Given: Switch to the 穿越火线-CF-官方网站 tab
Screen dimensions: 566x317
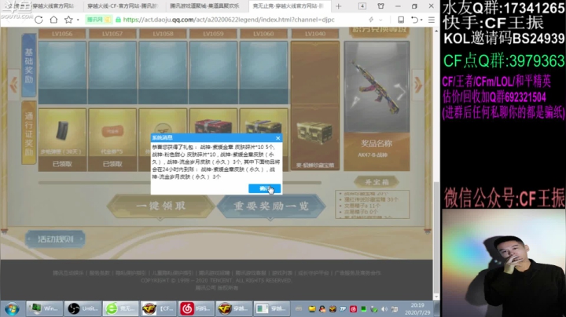Looking at the screenshot, I should pos(123,6).
